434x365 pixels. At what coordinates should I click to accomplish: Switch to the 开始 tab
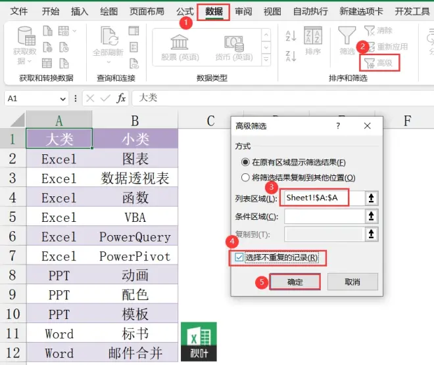pyautogui.click(x=51, y=11)
